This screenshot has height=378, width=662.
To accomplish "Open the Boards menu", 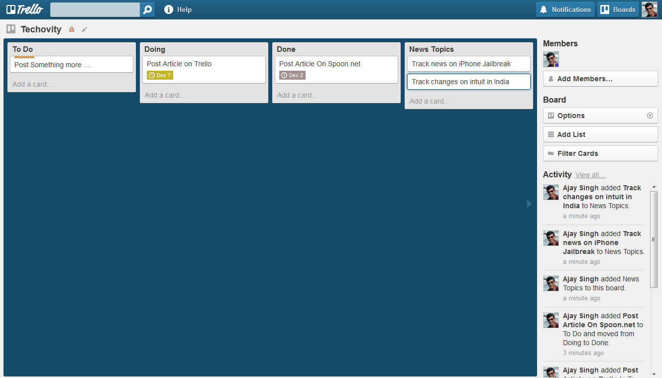I will coord(618,9).
